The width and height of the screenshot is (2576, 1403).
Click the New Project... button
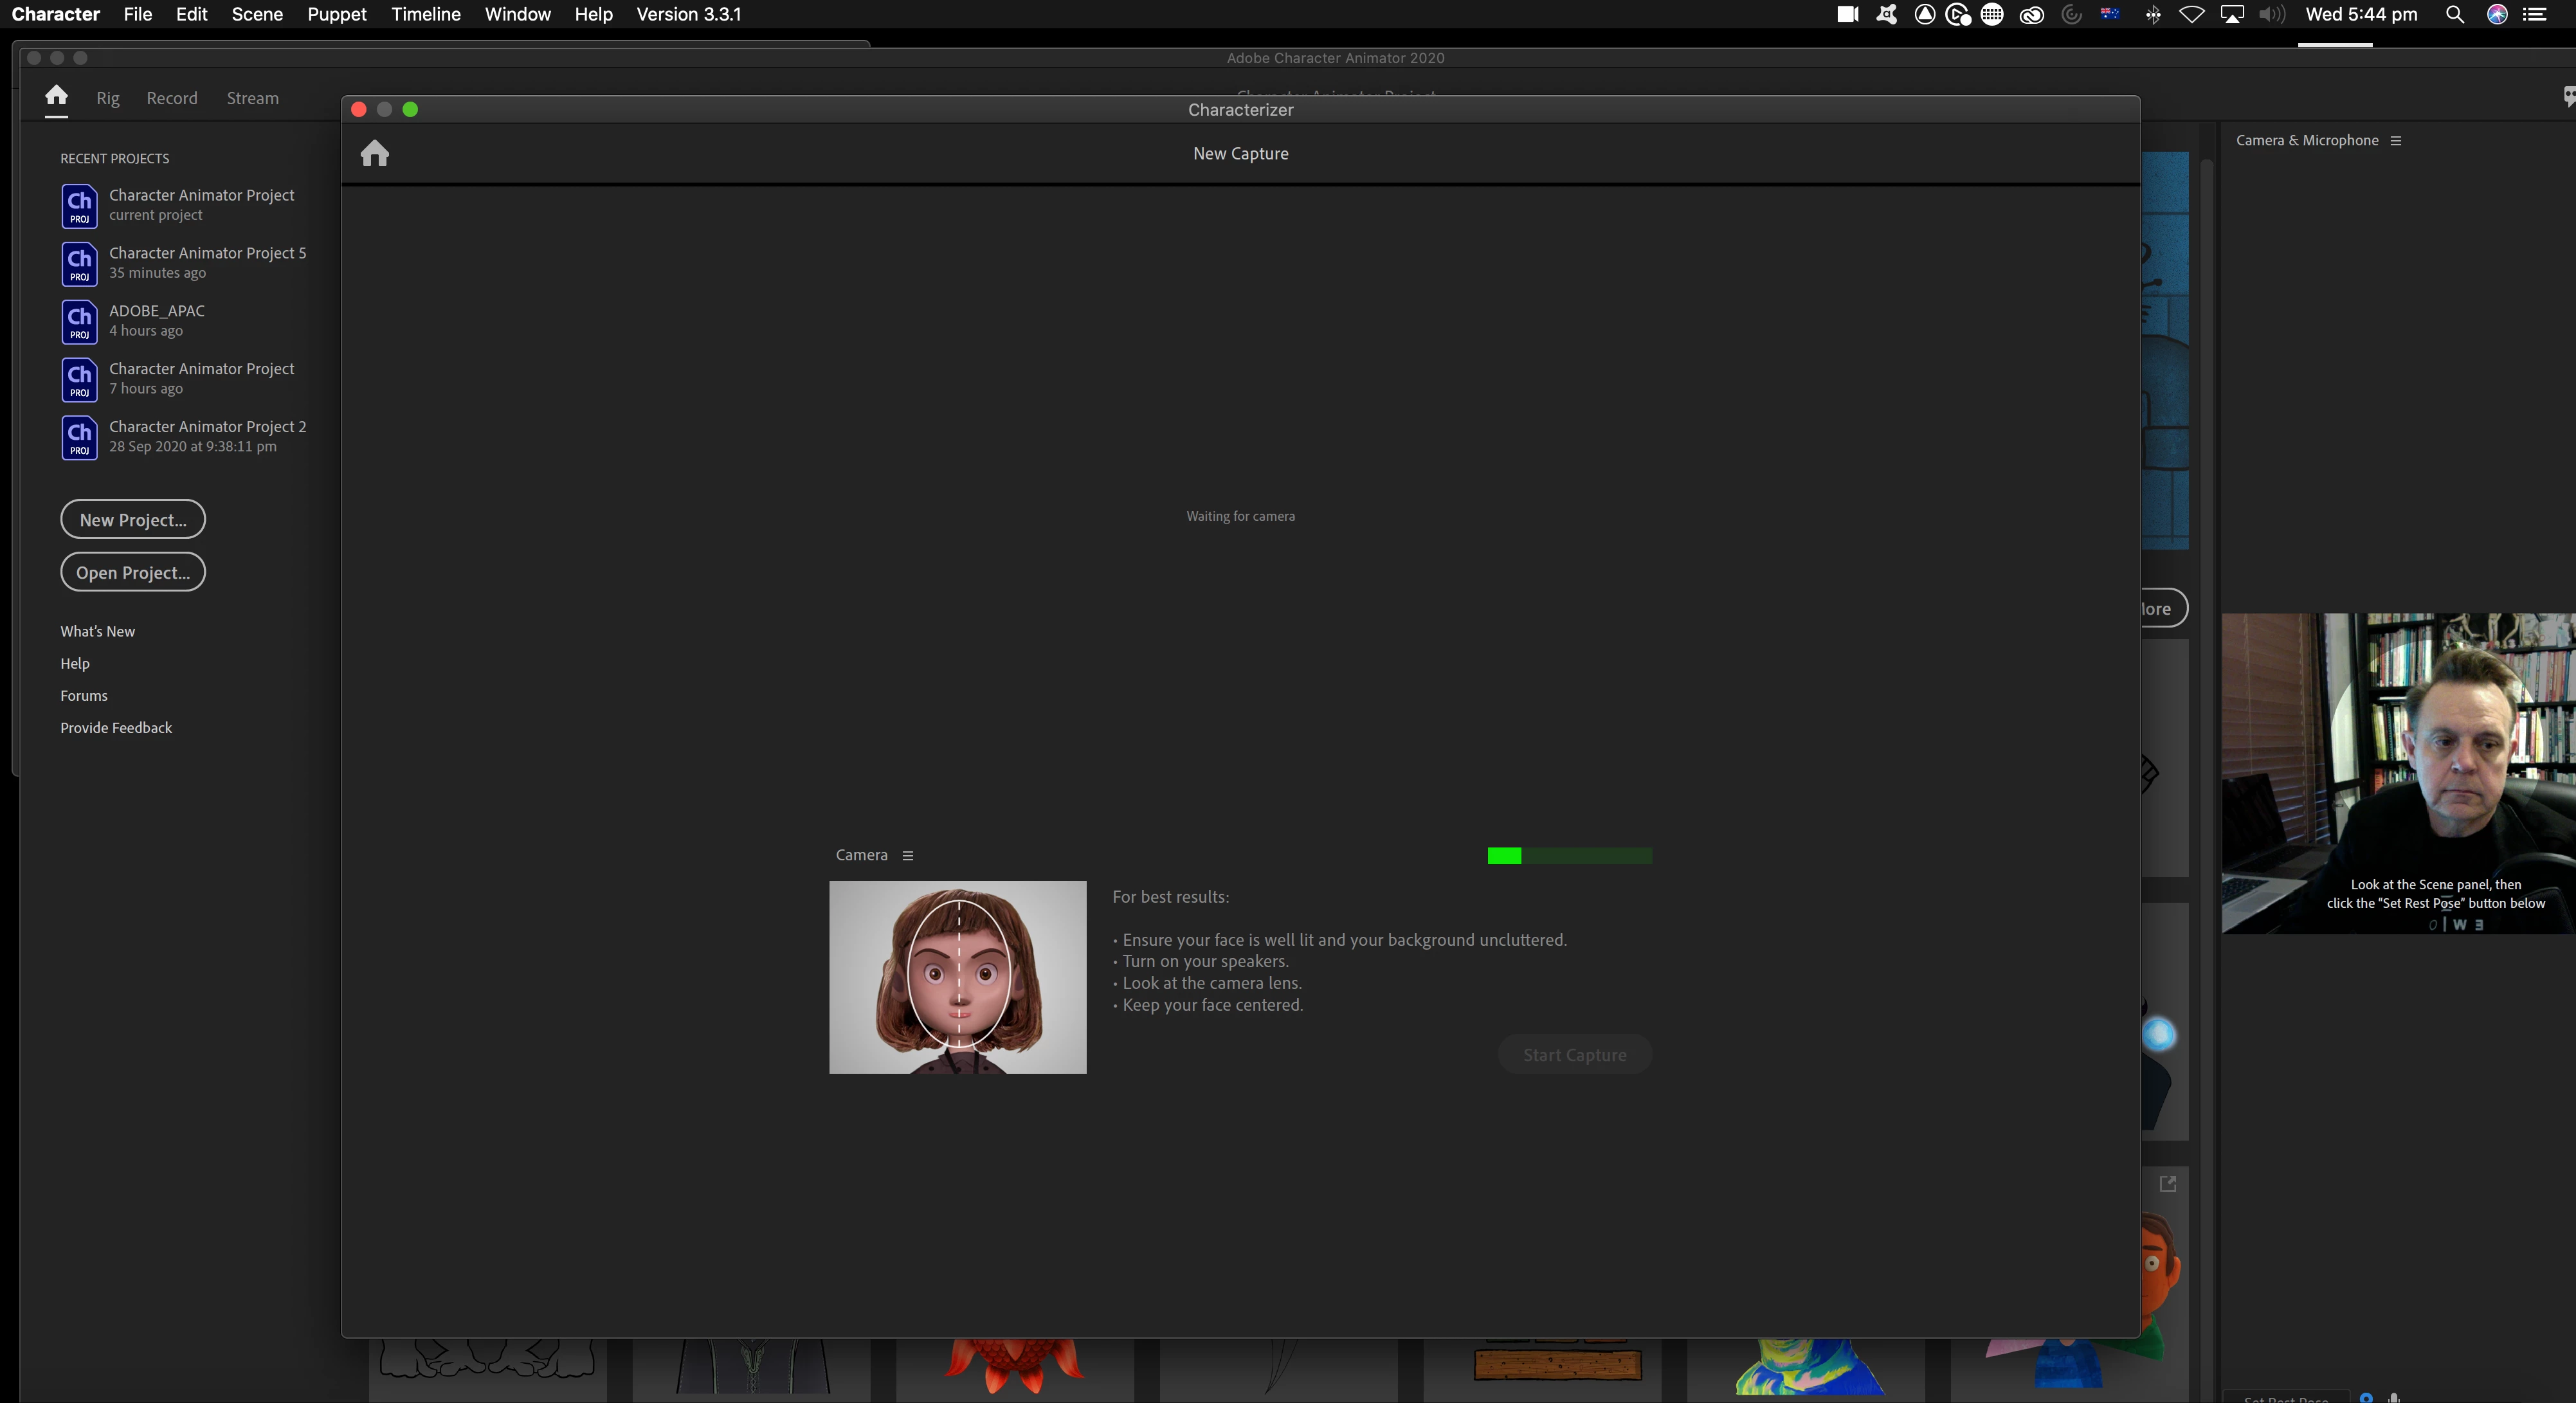click(x=133, y=519)
